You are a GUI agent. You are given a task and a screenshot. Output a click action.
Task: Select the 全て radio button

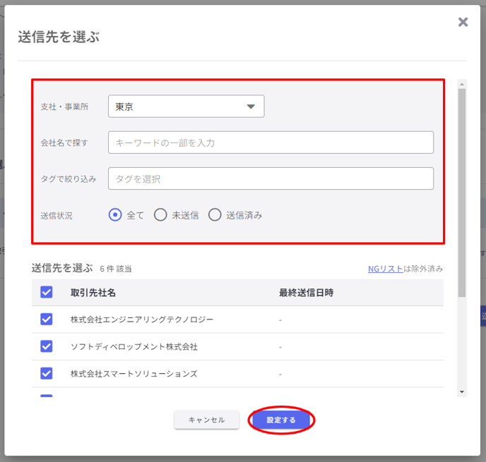point(115,214)
